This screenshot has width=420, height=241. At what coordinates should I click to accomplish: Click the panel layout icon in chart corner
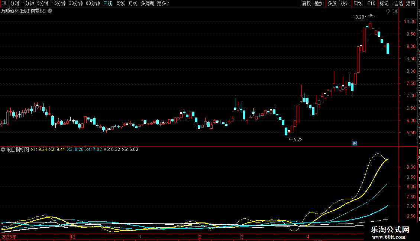[x=395, y=11]
